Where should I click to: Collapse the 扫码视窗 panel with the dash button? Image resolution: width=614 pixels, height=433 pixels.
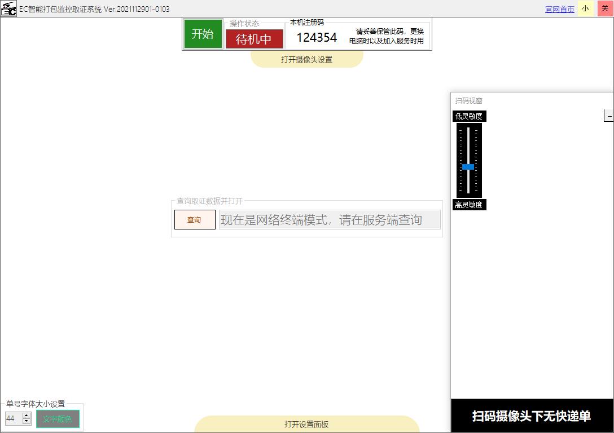coord(609,116)
